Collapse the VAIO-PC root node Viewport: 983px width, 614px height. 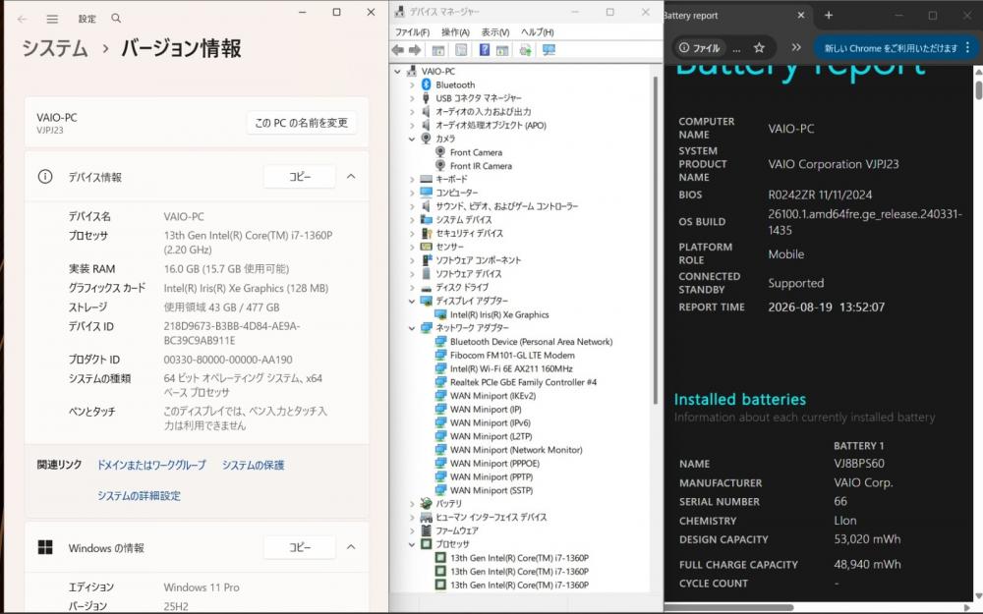point(397,72)
